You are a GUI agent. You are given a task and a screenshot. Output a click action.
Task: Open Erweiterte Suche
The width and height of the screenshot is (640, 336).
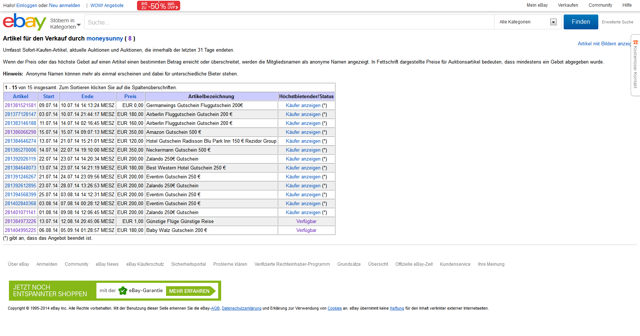[617, 22]
